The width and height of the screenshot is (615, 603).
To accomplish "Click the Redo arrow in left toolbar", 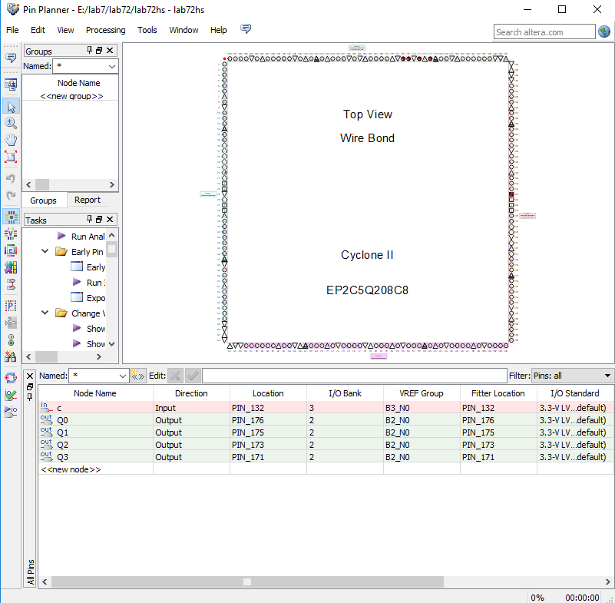I will (11, 195).
